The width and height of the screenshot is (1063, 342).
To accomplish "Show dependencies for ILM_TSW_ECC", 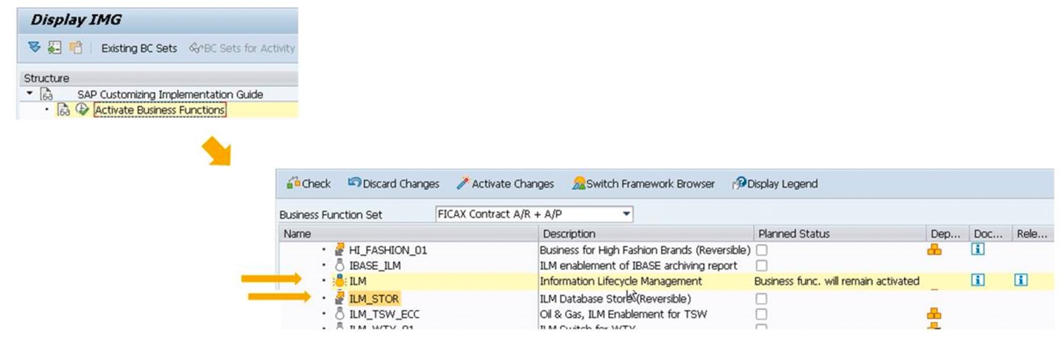I will pyautogui.click(x=935, y=314).
